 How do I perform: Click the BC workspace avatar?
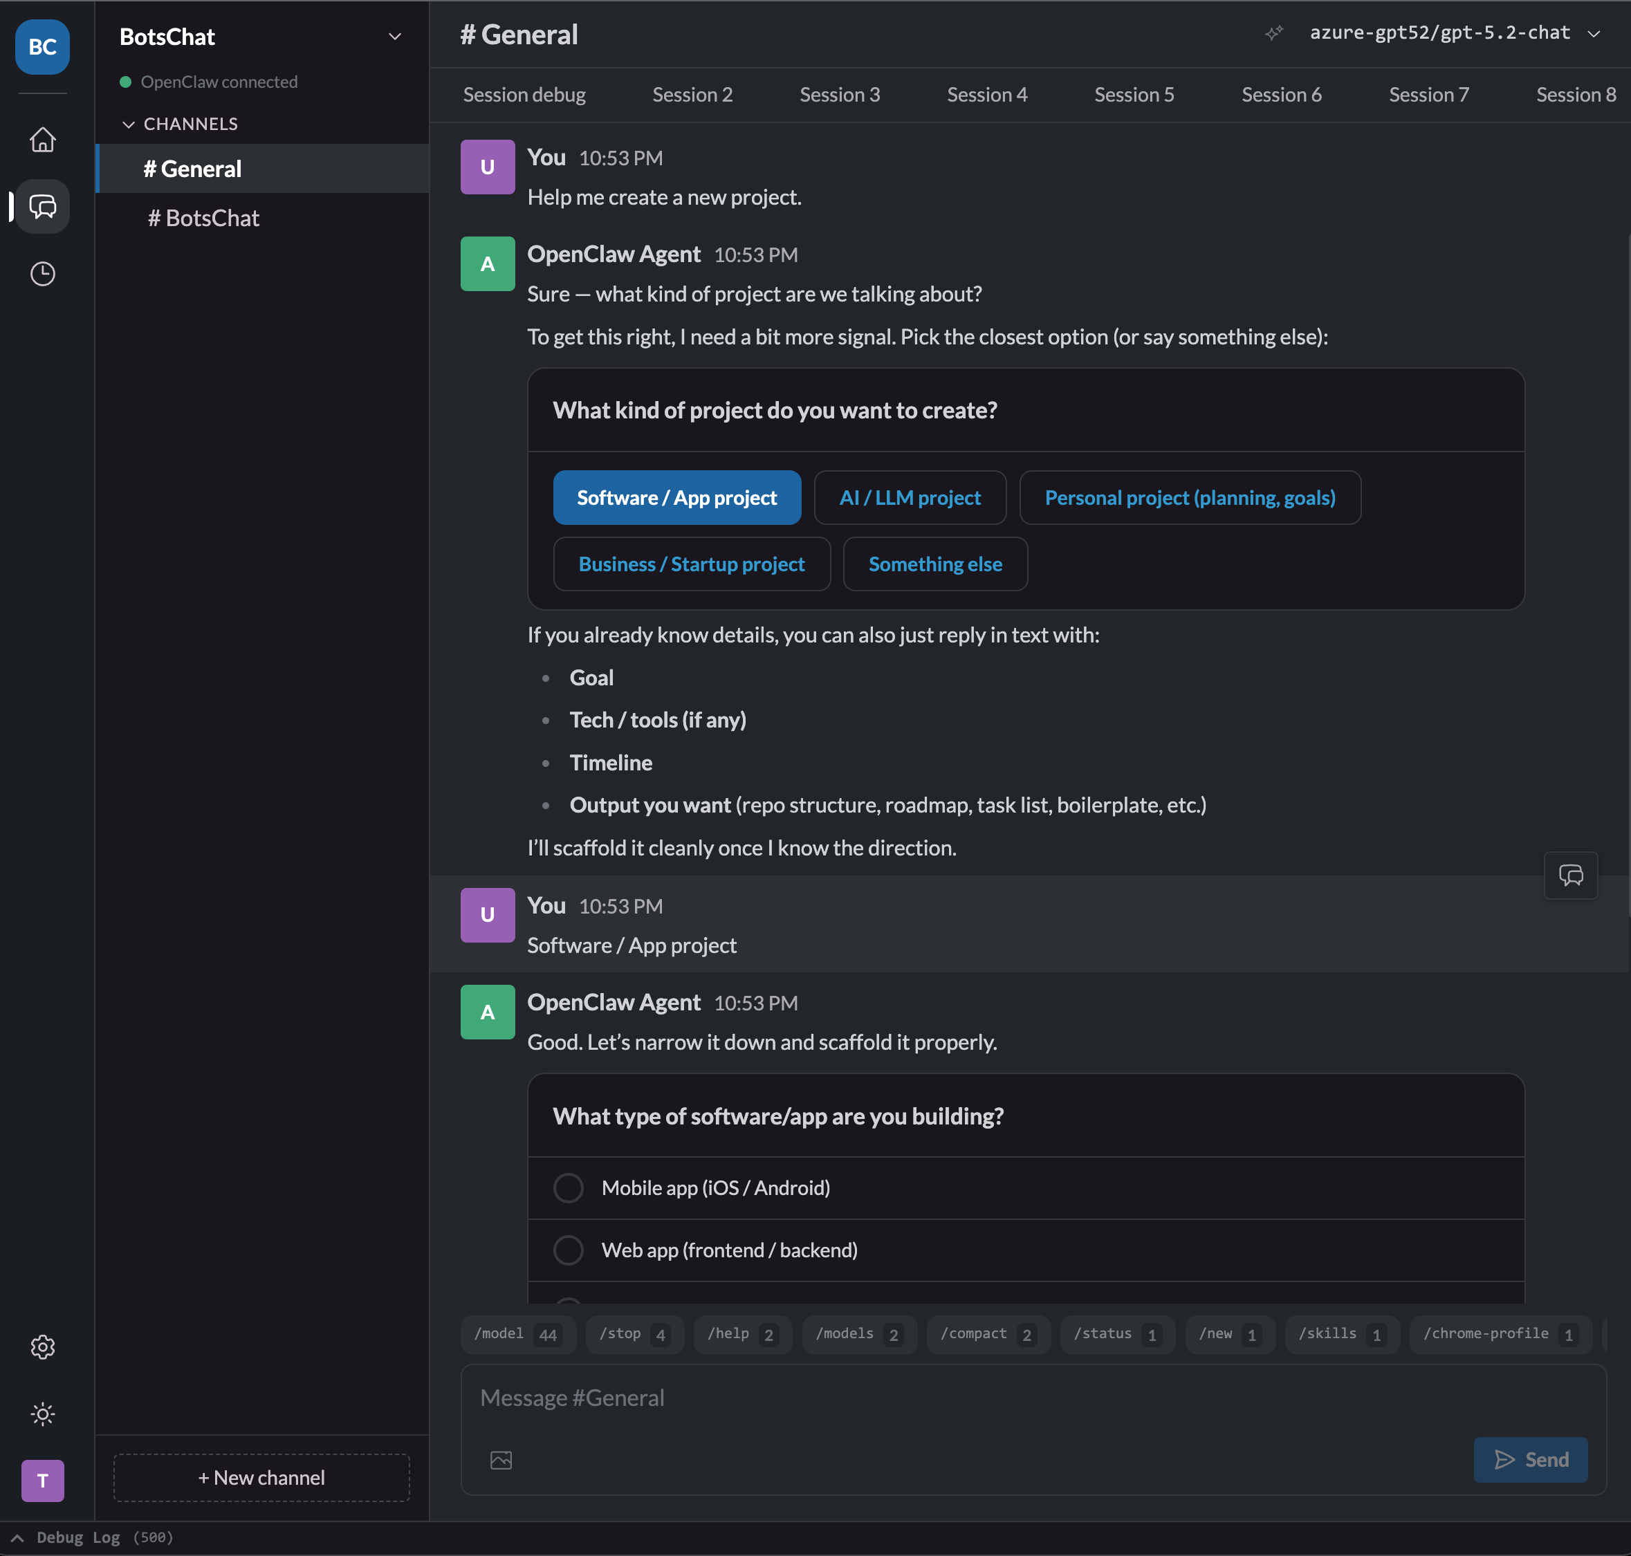pyautogui.click(x=42, y=47)
